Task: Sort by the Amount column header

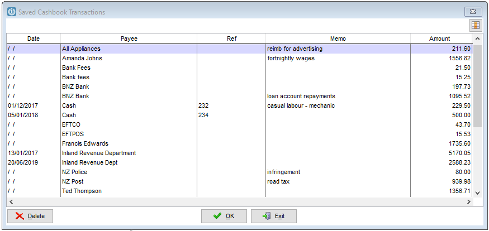Action: 439,39
